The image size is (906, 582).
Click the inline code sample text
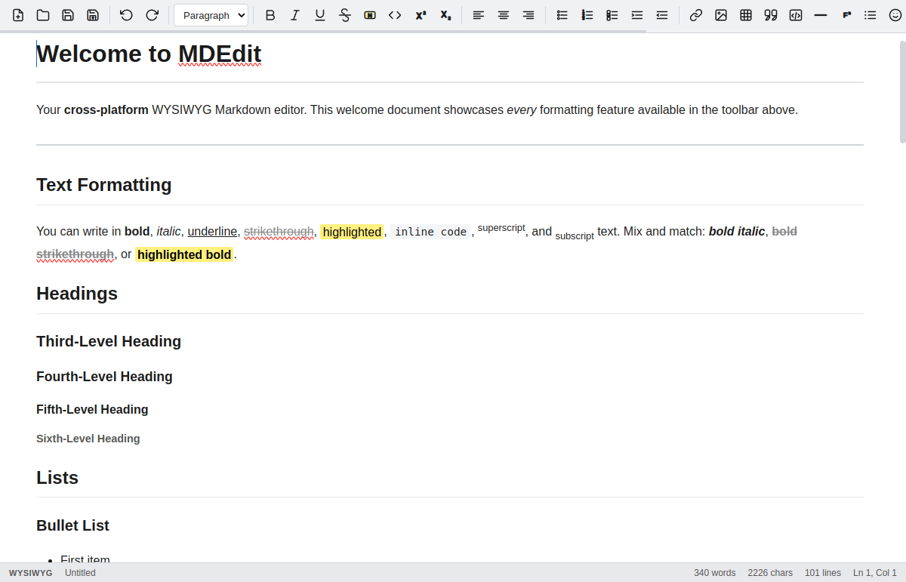pyautogui.click(x=430, y=232)
